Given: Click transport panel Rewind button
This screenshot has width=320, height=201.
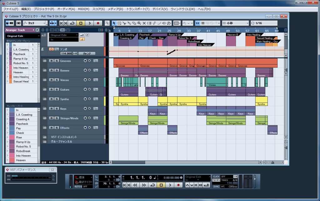Looking at the screenshot, I should [x=135, y=185].
